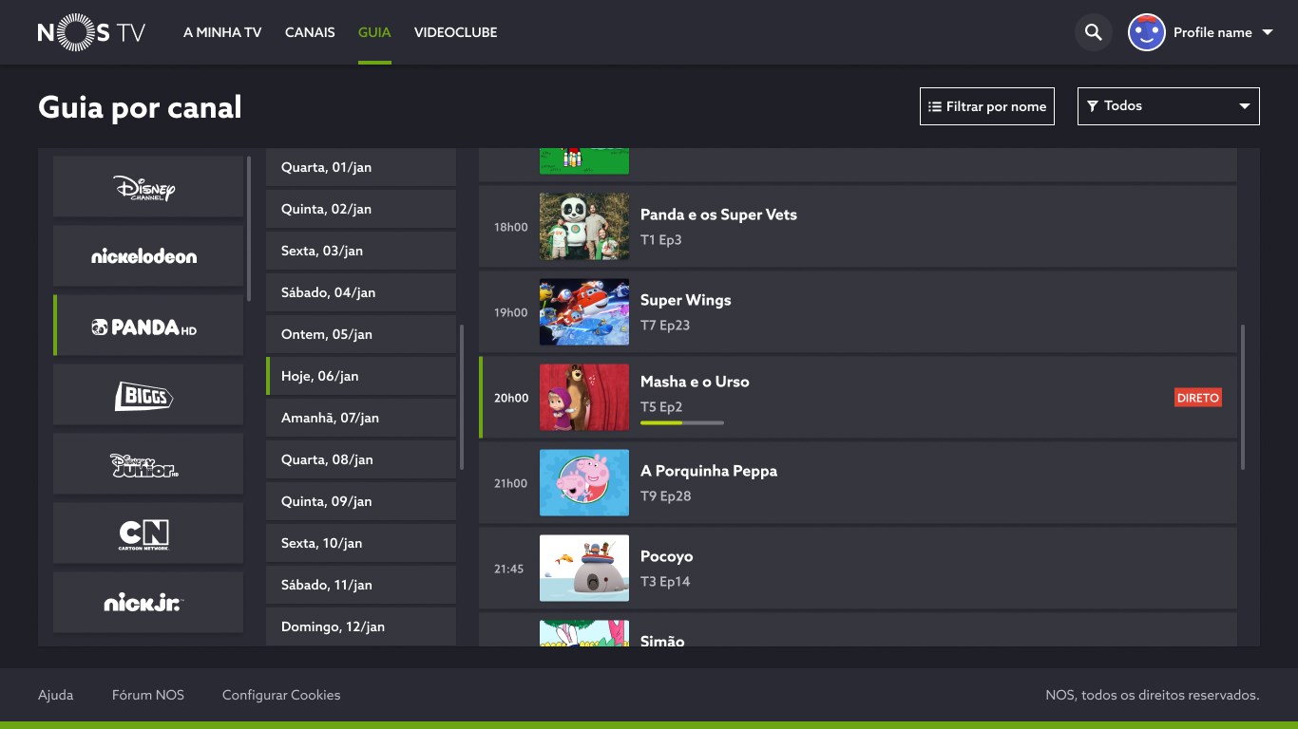Screen dimensions: 1298x729
Task: Click the DIRETO live badge
Action: 1198,398
